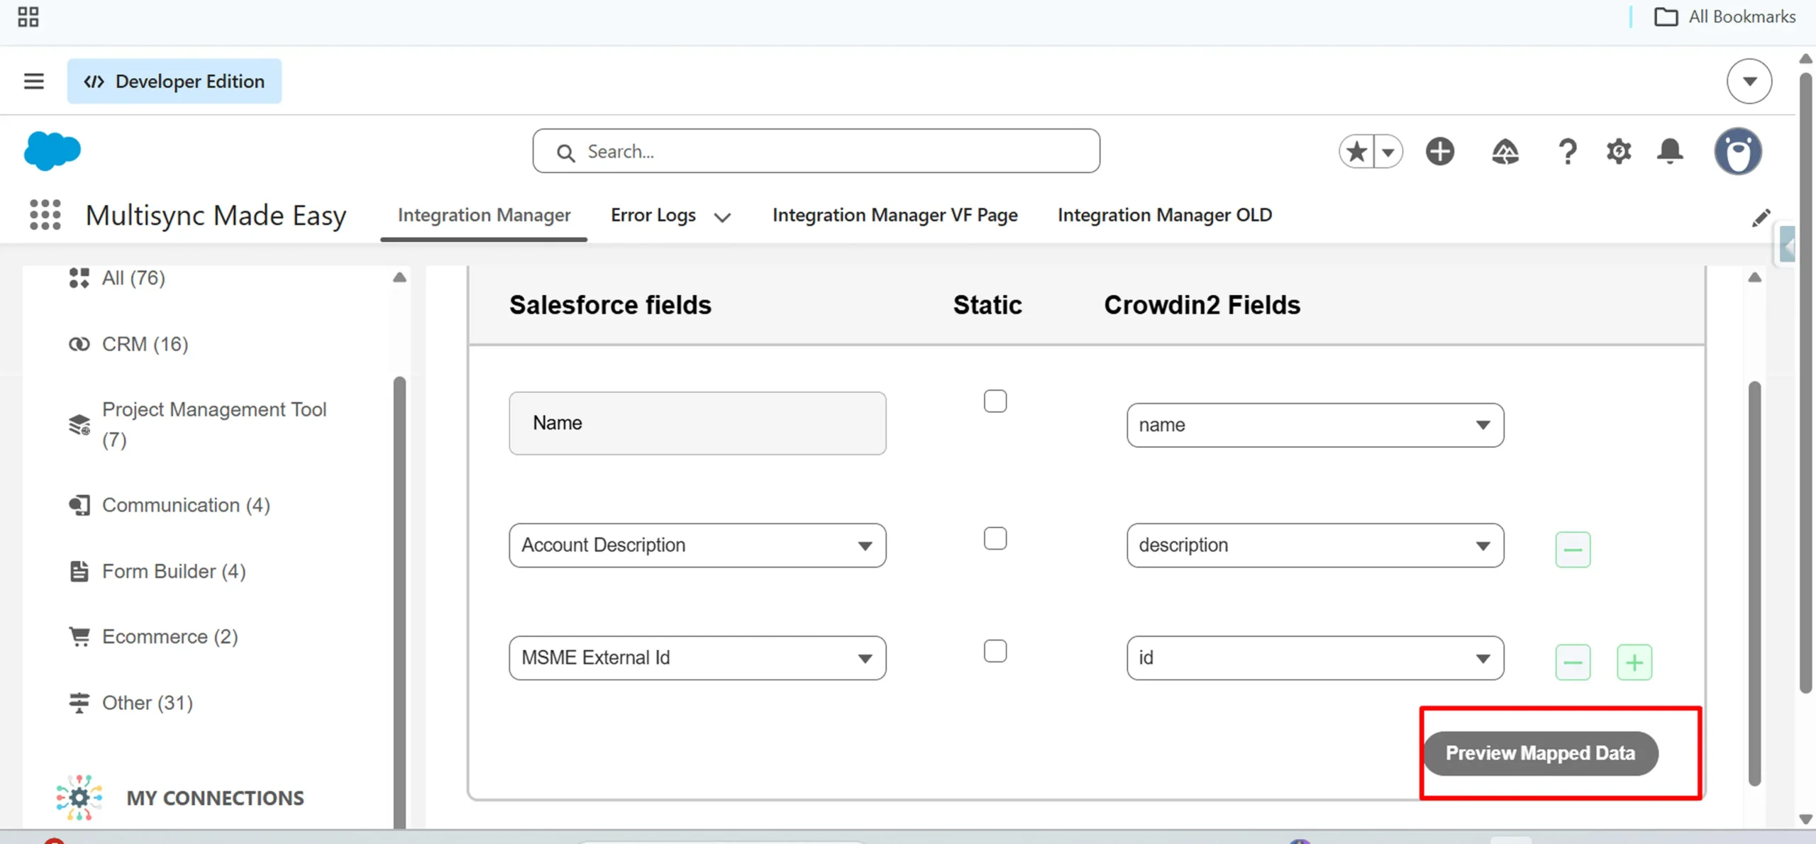
Task: Click the sidebar category list scrollbar
Action: point(399,603)
